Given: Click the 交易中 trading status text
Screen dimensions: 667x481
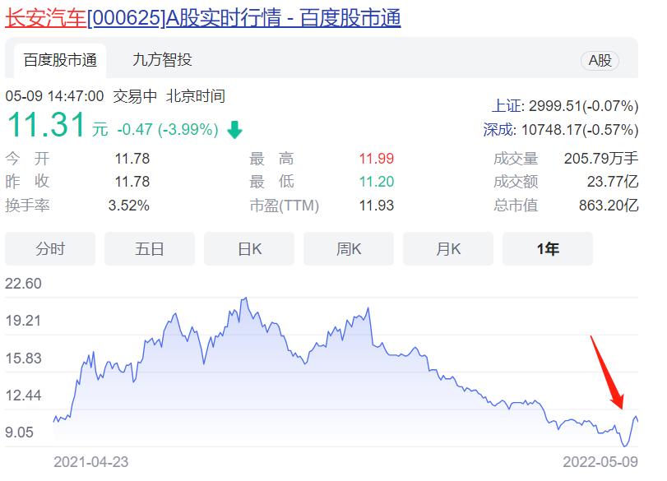Looking at the screenshot, I should pos(135,96).
